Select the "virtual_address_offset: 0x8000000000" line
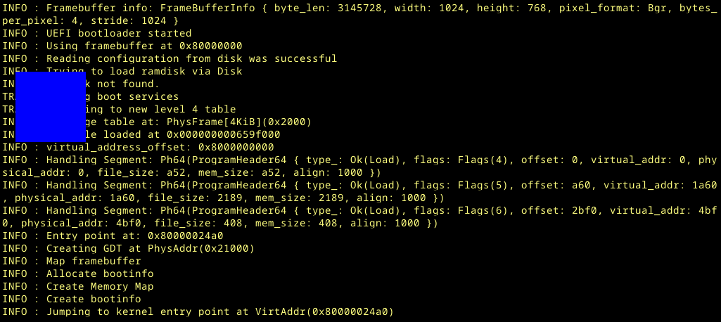The image size is (721, 322). coord(160,147)
